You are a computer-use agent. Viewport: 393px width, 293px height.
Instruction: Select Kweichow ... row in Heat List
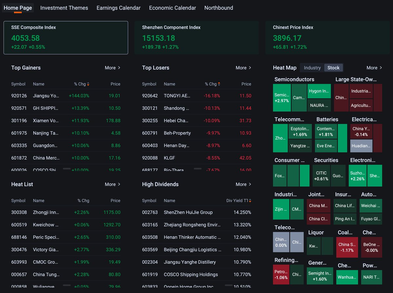point(66,225)
